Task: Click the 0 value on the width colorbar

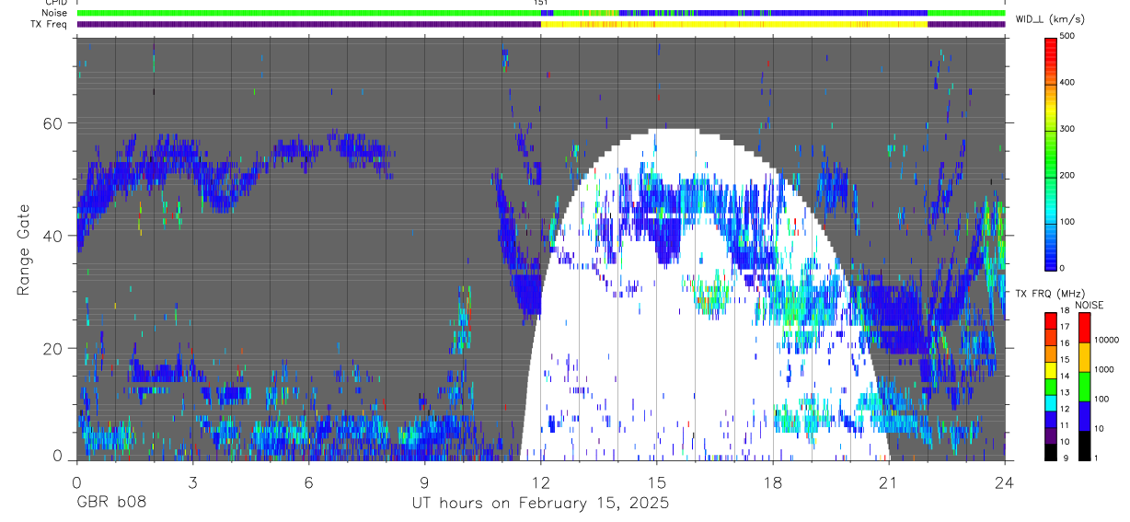Action: [x=1064, y=268]
